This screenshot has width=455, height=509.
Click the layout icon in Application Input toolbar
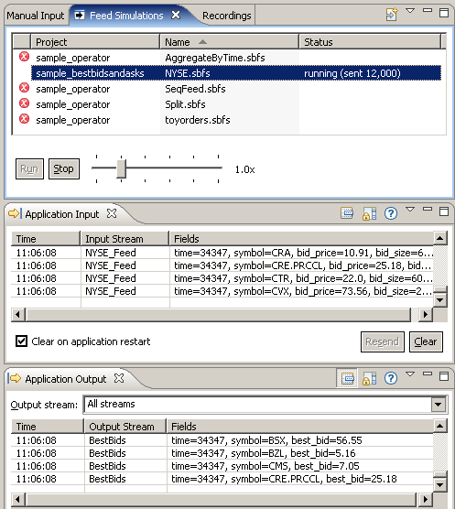347,213
